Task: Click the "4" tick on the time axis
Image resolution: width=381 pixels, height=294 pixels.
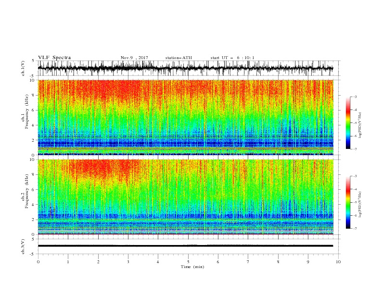Action: [158, 262]
